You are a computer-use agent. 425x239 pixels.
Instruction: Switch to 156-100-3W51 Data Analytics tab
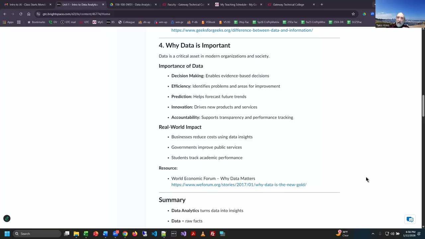pos(133,5)
